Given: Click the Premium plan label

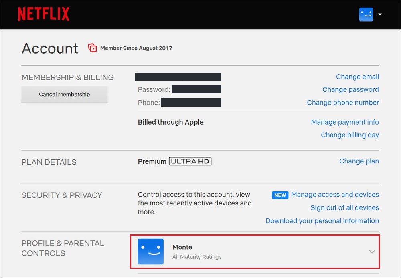Looking at the screenshot, I should [152, 161].
